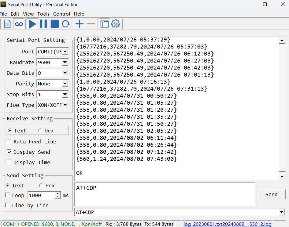The height and width of the screenshot is (227, 289).
Task: Expand the AT+CDP command history dropdown
Action: (282, 212)
